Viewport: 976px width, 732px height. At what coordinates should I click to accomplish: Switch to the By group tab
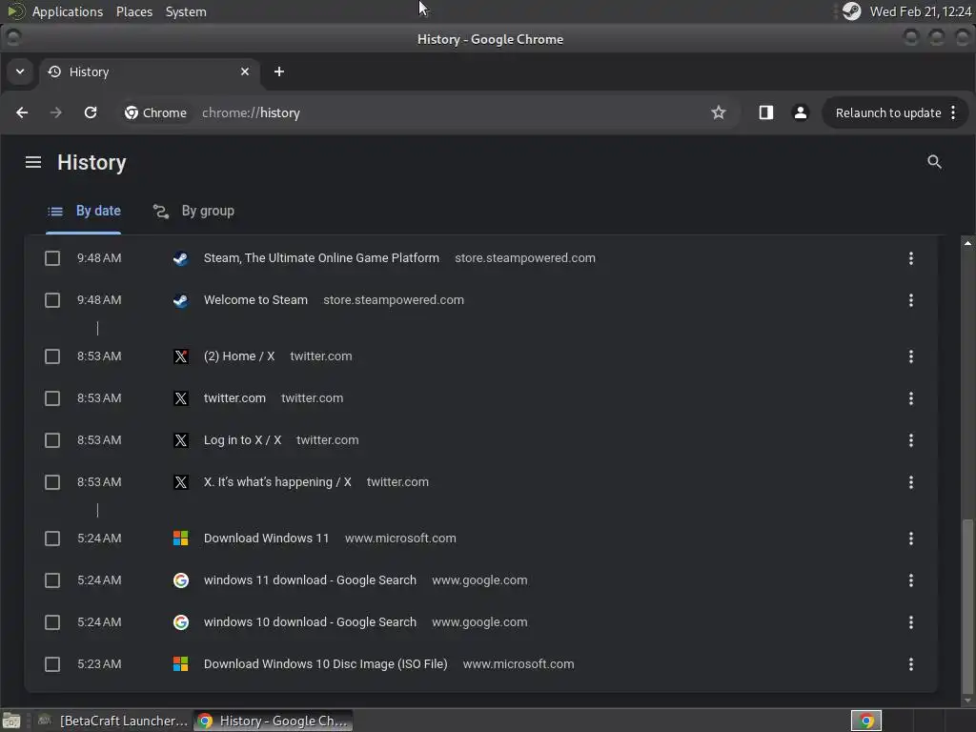pyautogui.click(x=193, y=211)
